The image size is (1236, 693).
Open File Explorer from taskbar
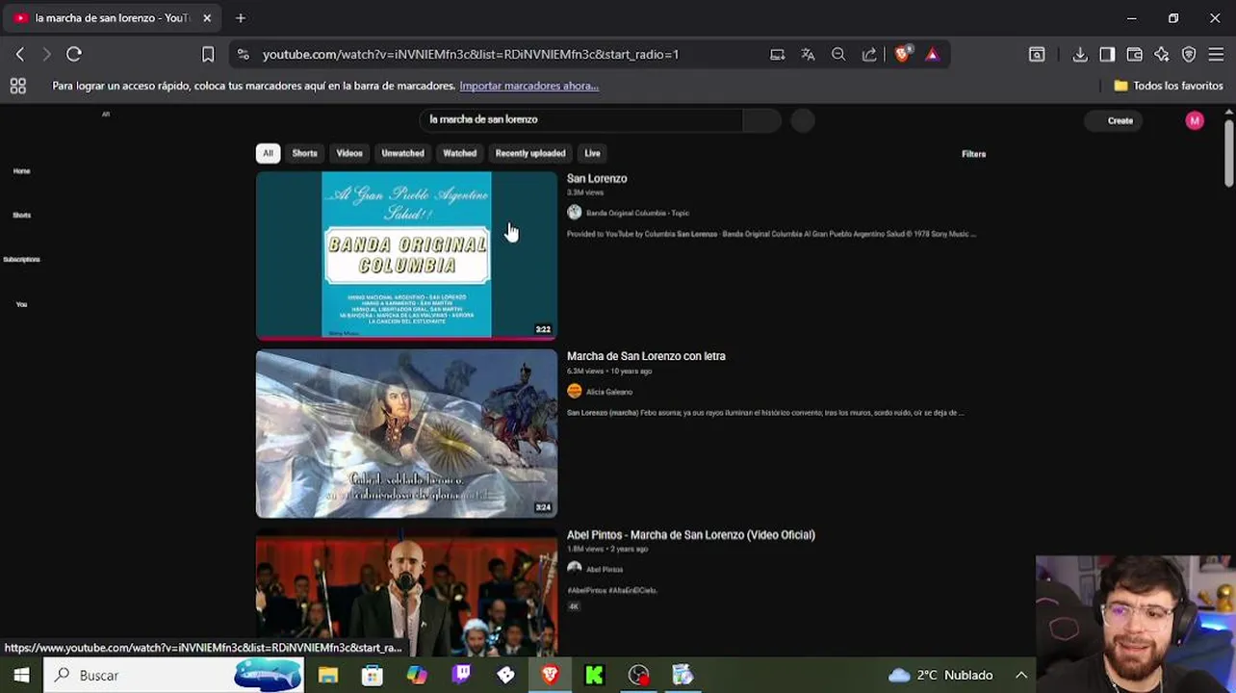click(x=328, y=675)
